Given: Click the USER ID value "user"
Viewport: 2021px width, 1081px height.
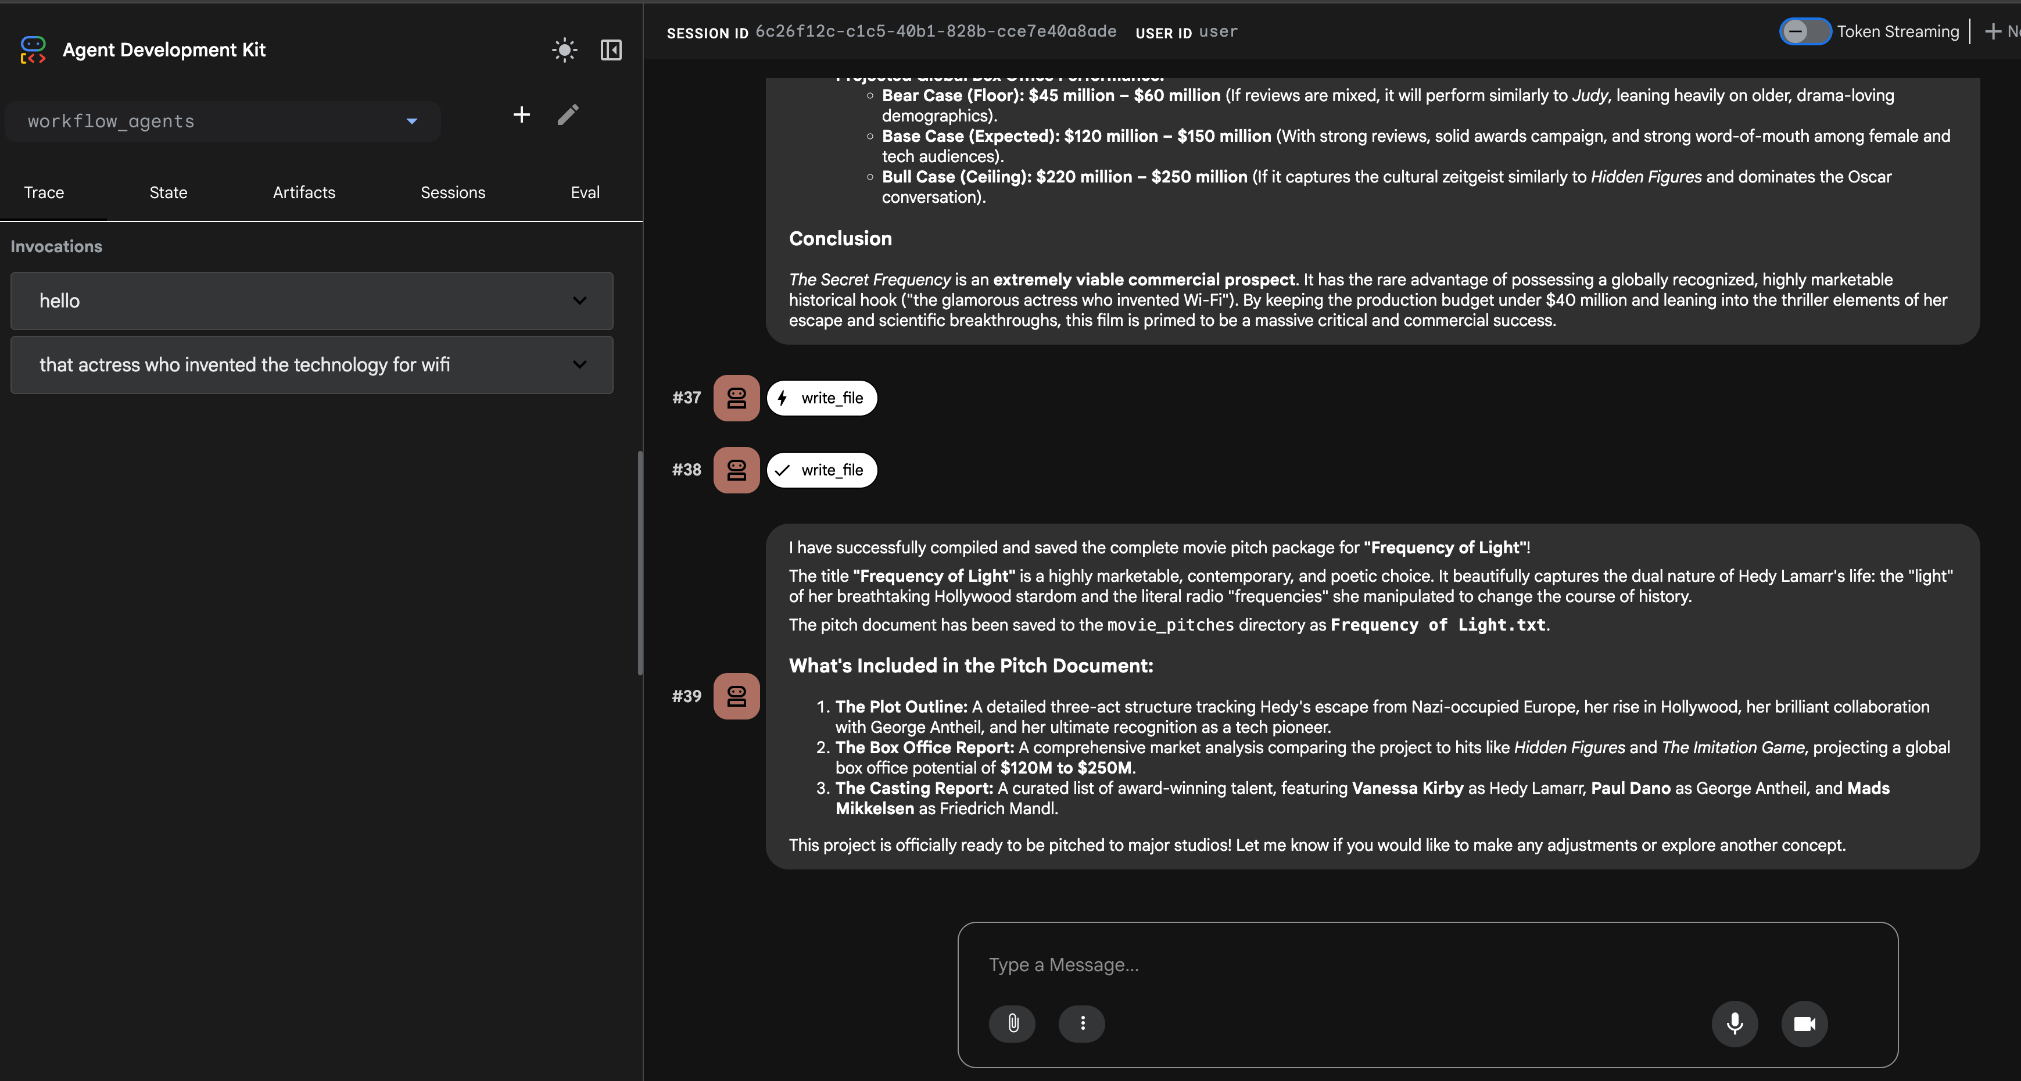Looking at the screenshot, I should tap(1217, 31).
